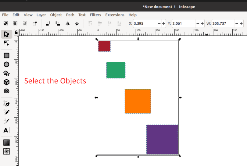This screenshot has width=247, height=166.
Task: Toggle rubberband touch selection icon
Action: click(35, 23)
